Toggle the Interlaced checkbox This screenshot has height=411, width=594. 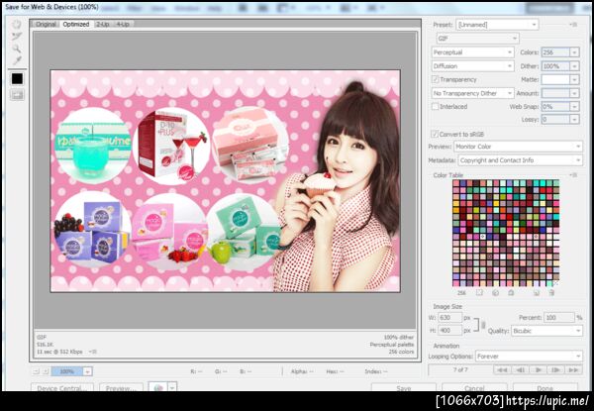coord(436,107)
